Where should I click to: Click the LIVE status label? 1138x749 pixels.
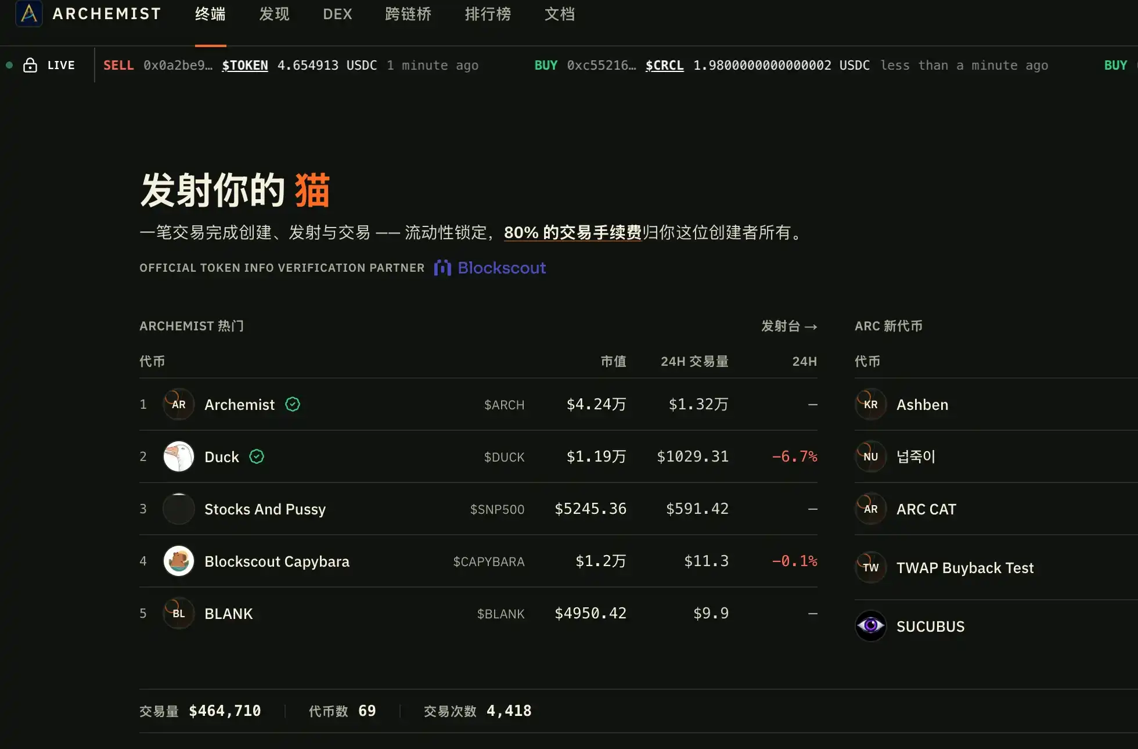[x=61, y=65]
